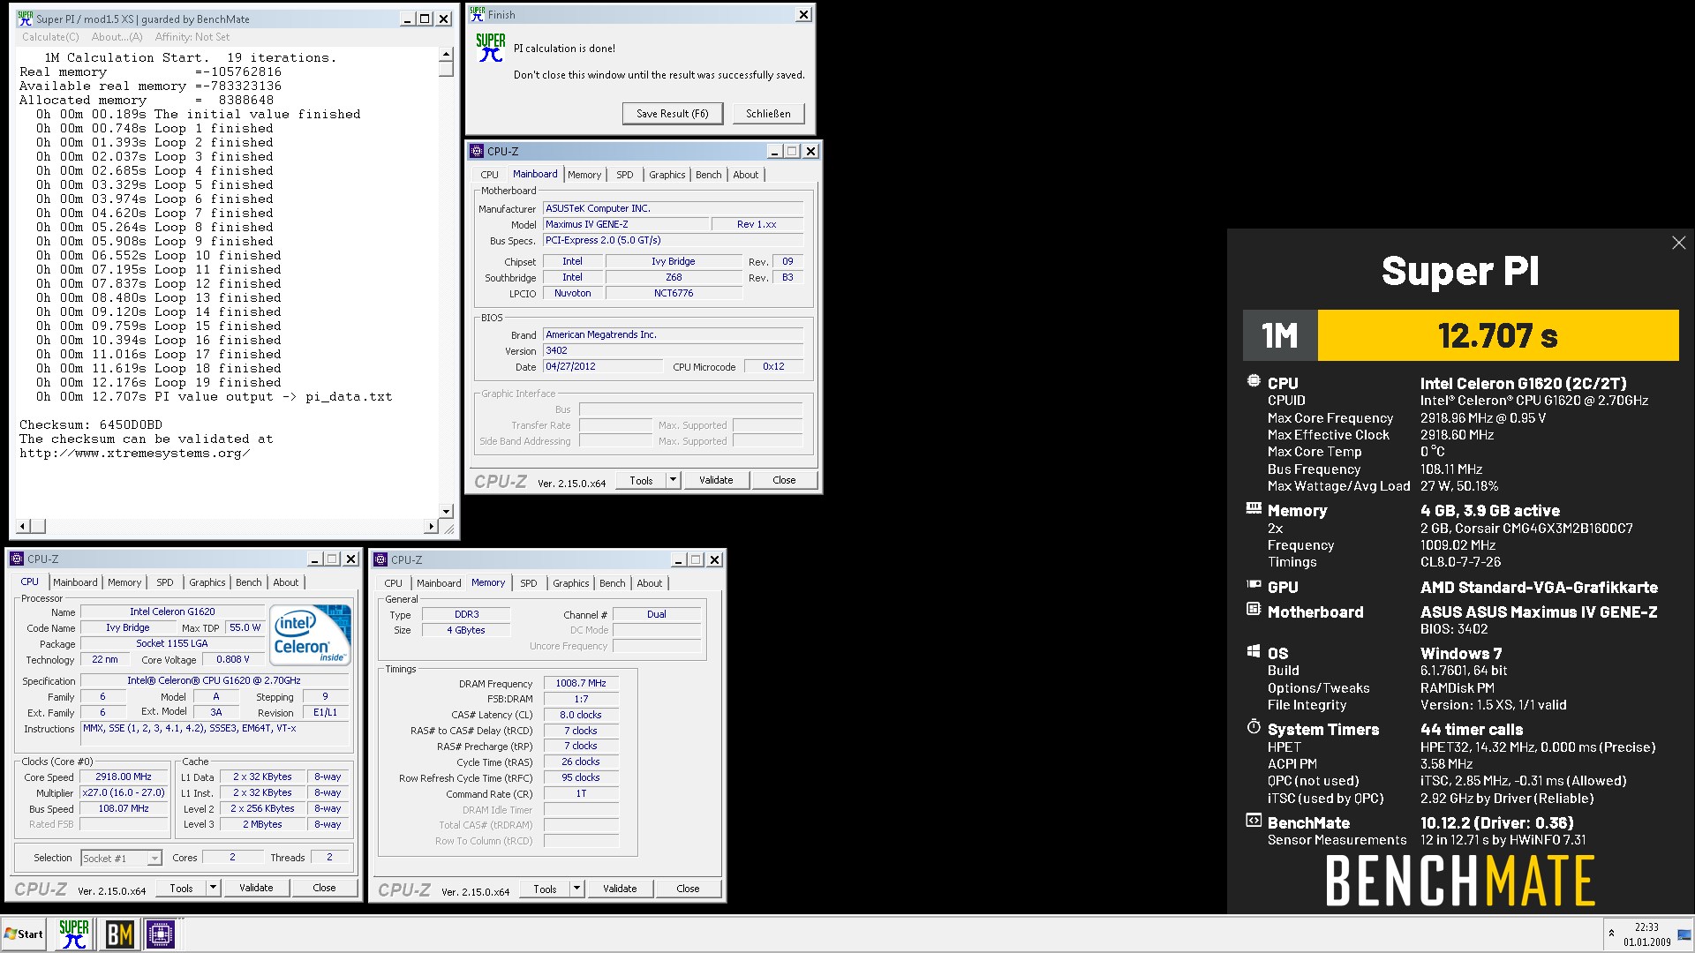Click the Checksum: 6450D0BD line
1695x953 pixels.
[91, 424]
